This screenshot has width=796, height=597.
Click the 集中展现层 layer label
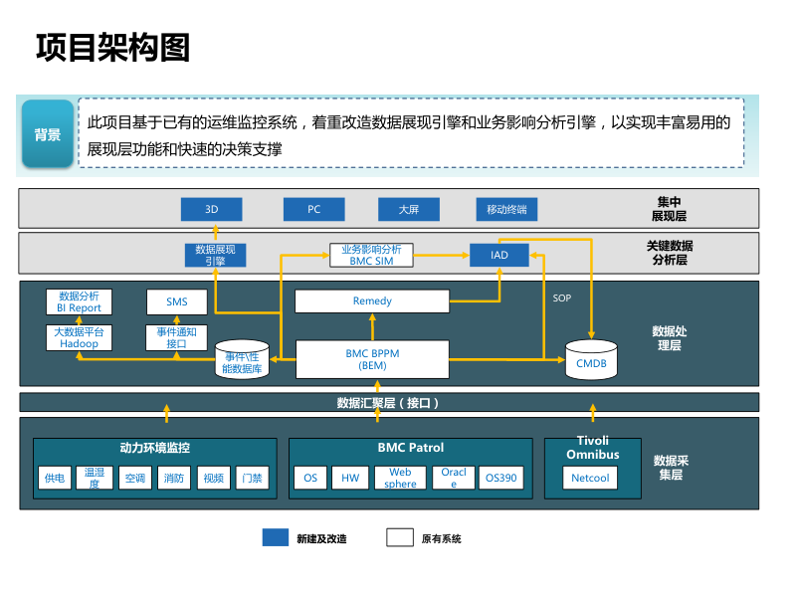(669, 209)
